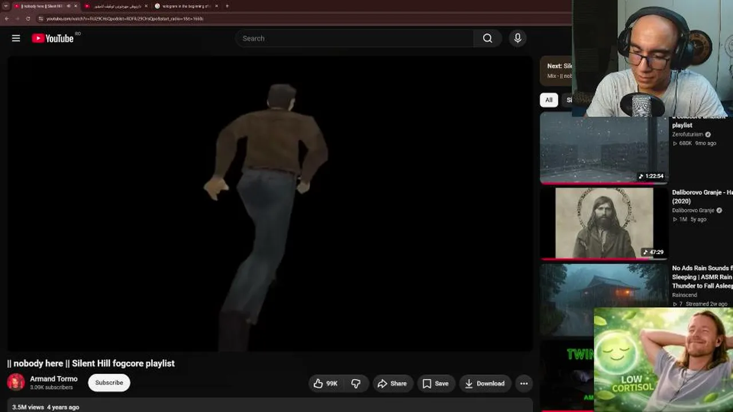
Task: Open the Armand Tormo channel name link
Action: 54,379
